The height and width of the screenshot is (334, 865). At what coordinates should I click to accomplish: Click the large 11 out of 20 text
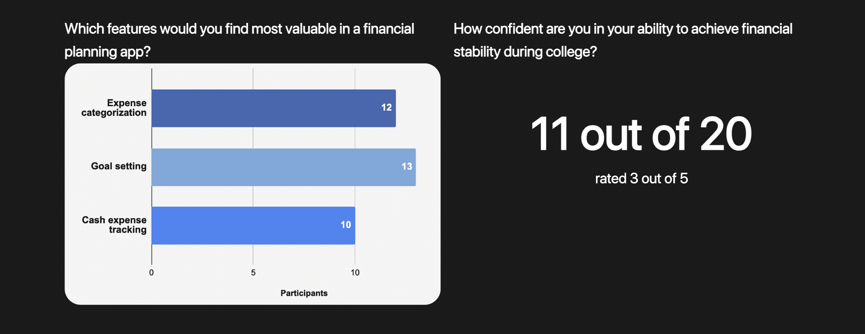641,134
